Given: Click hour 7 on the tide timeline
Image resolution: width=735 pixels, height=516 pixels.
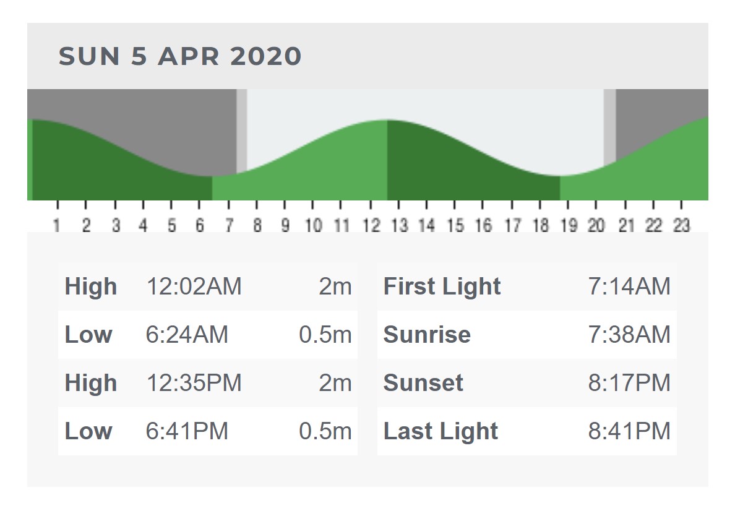Looking at the screenshot, I should [229, 225].
